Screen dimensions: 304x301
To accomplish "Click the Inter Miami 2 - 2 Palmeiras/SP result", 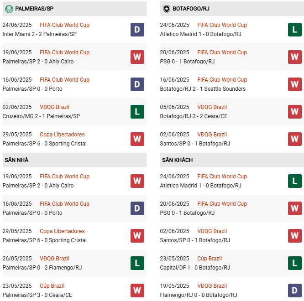I will tap(39, 34).
